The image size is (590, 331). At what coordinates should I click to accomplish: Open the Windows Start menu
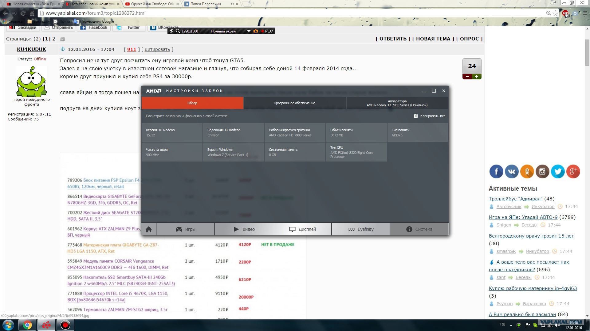click(x=8, y=325)
